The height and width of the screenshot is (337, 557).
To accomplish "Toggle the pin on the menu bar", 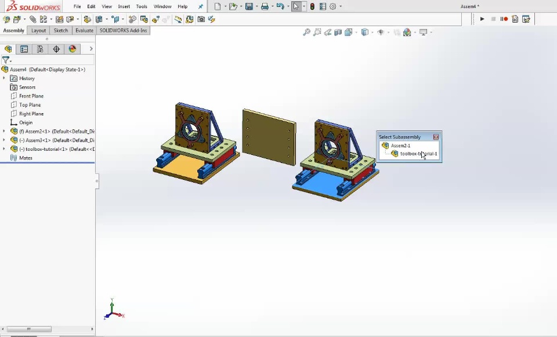I will pos(201,6).
